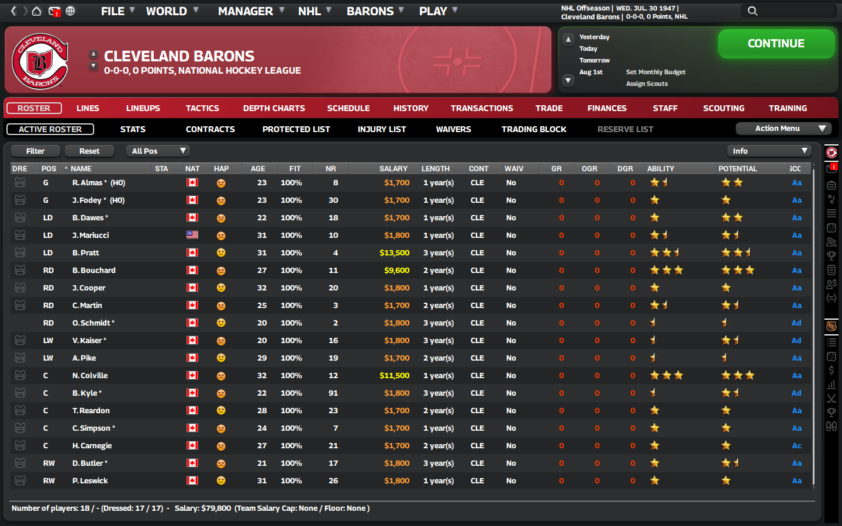Sort roster by POTENTIAL column header
Image resolution: width=842 pixels, height=526 pixels.
(737, 168)
